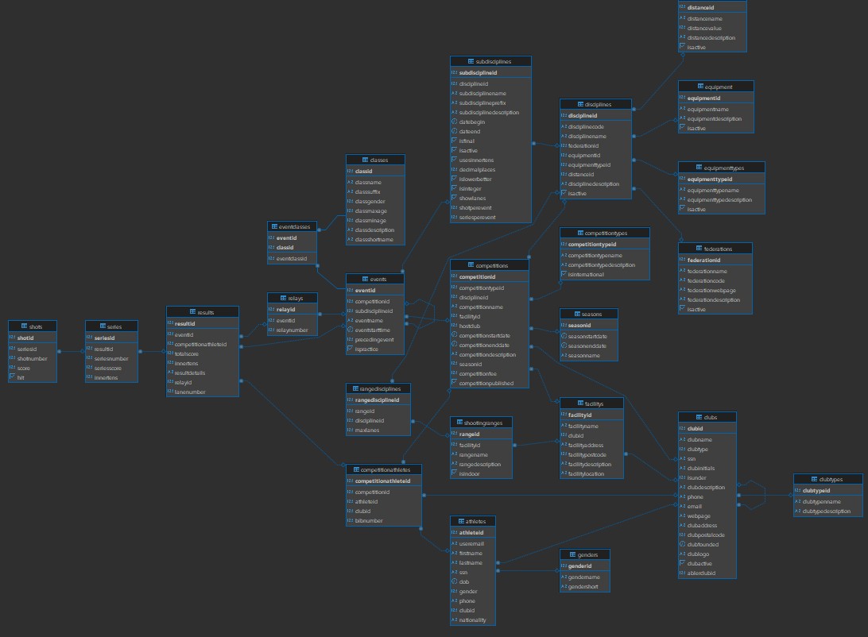Click boolean icon beside isinternational in competitiontypes
Image resolution: width=868 pixels, height=637 pixels.
564,275
